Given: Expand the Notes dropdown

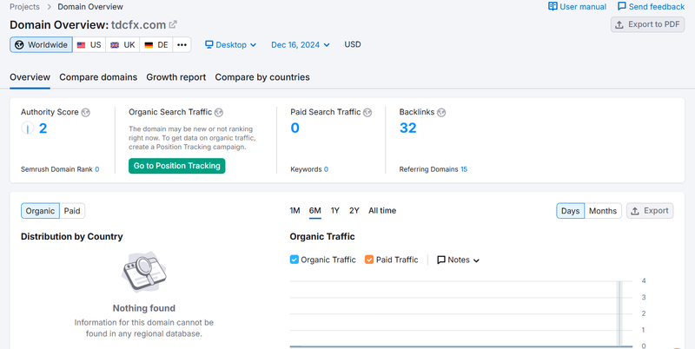Looking at the screenshot, I should click(459, 260).
